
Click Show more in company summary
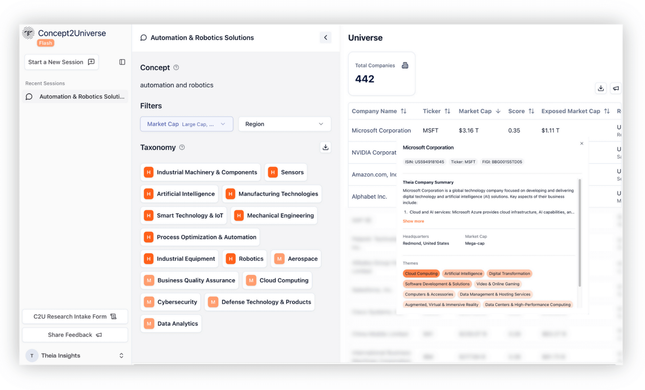pyautogui.click(x=413, y=221)
